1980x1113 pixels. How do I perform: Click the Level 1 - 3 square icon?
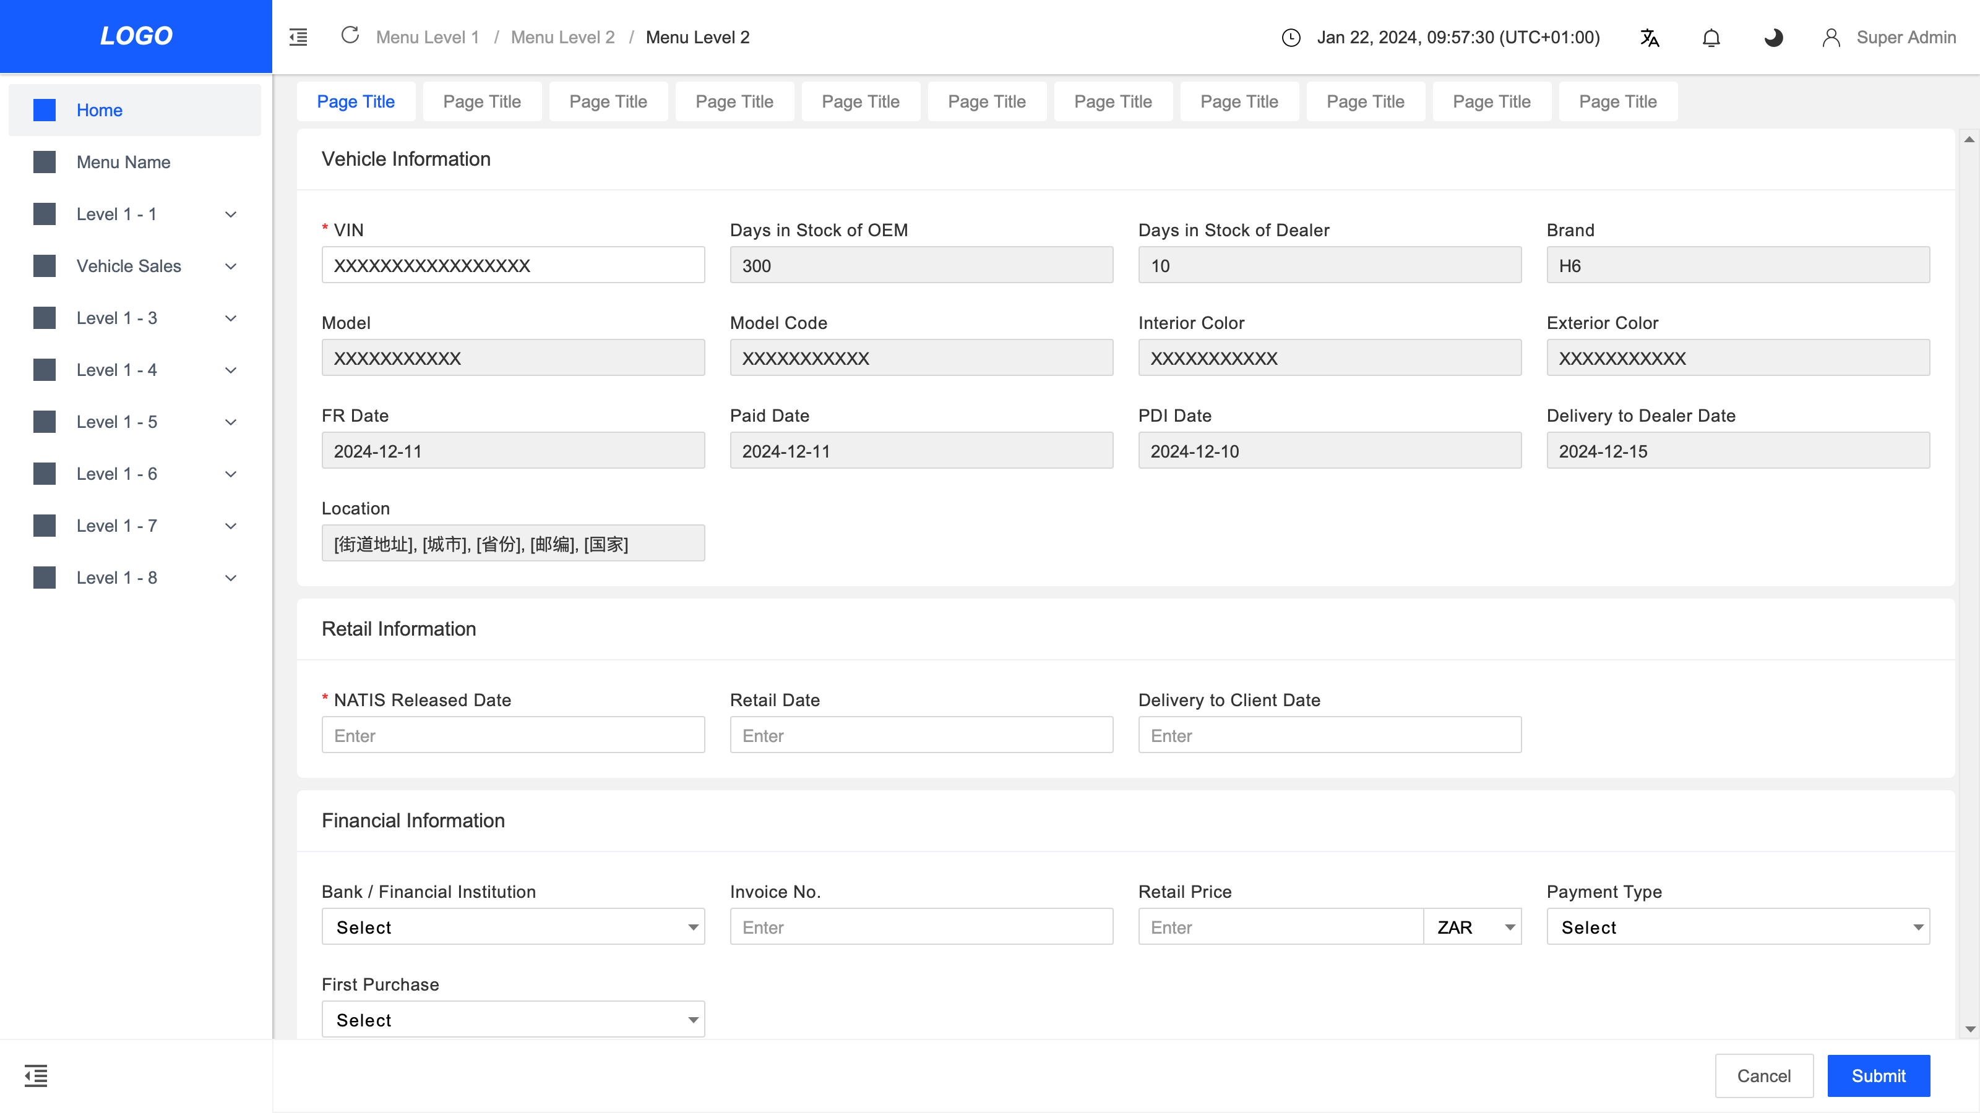click(45, 318)
